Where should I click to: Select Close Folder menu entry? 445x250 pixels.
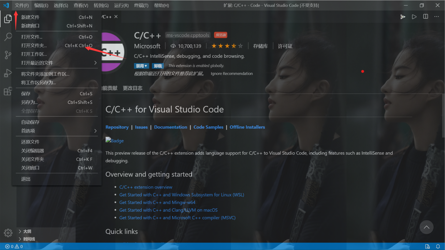pyautogui.click(x=57, y=159)
